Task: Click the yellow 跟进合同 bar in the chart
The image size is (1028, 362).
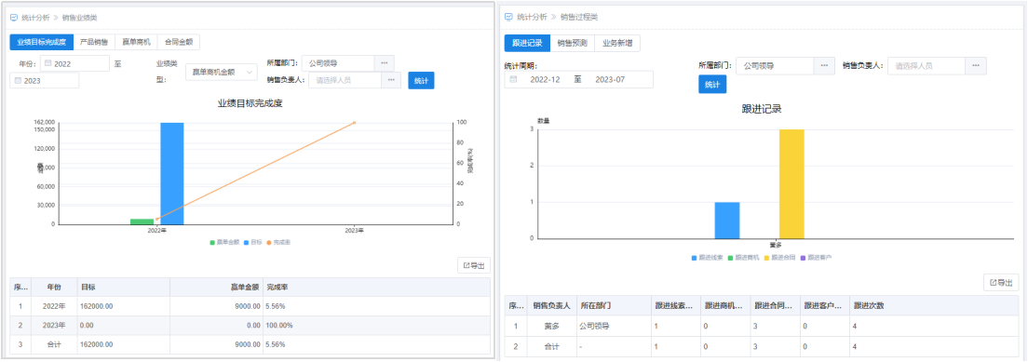Action: coord(792,184)
